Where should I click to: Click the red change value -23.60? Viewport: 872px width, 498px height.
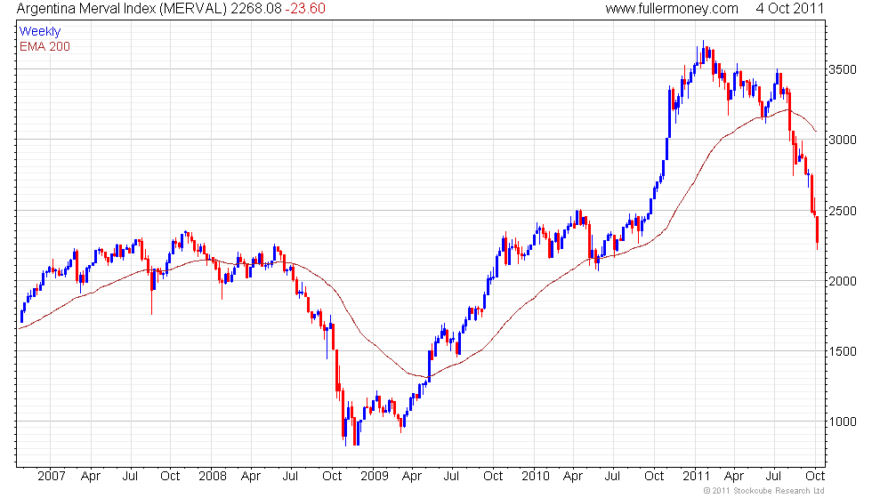(x=304, y=8)
